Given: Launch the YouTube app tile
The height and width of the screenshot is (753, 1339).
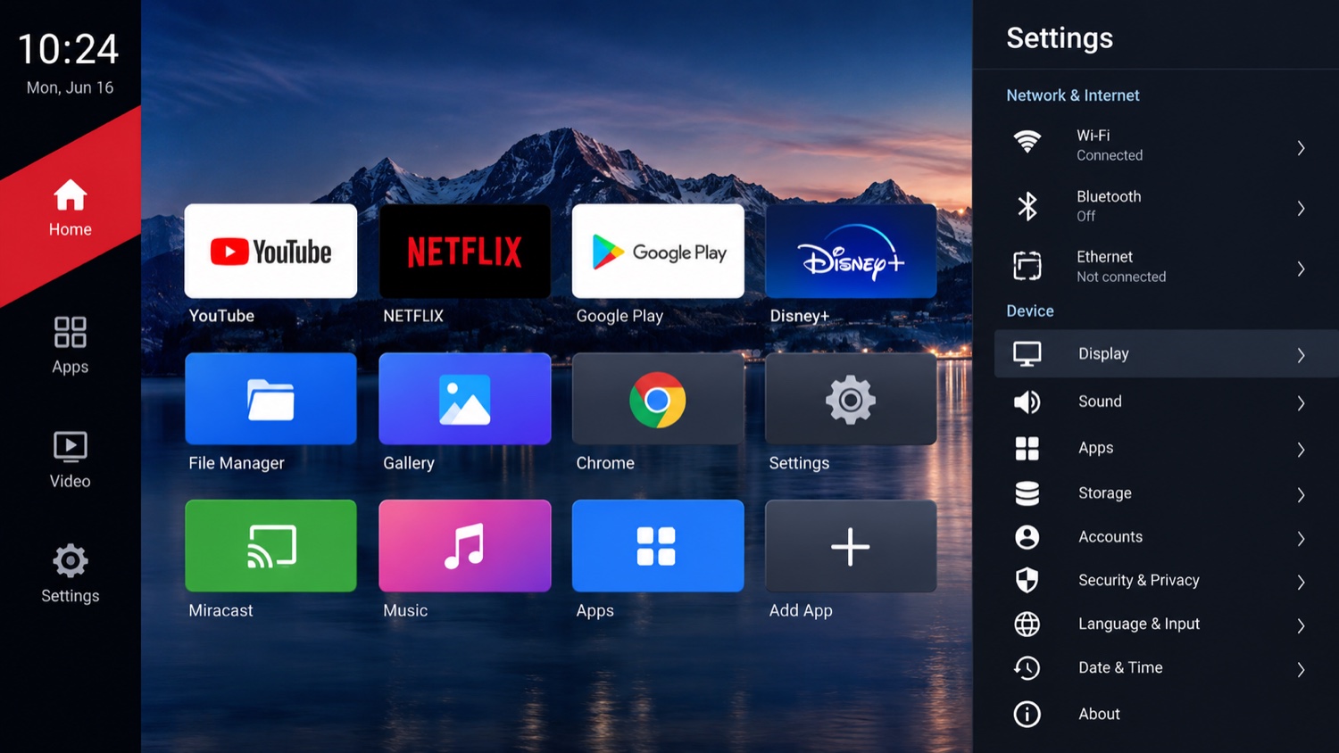Looking at the screenshot, I should [x=270, y=251].
